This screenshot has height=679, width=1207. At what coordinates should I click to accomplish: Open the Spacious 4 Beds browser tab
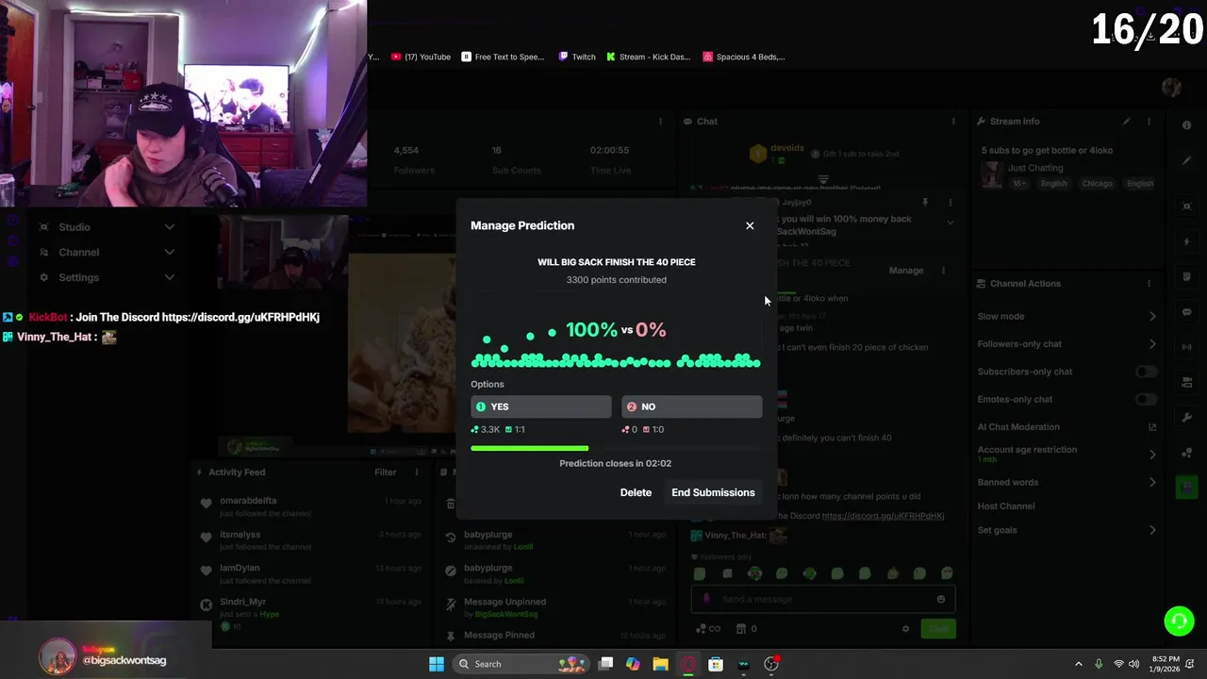click(x=744, y=57)
